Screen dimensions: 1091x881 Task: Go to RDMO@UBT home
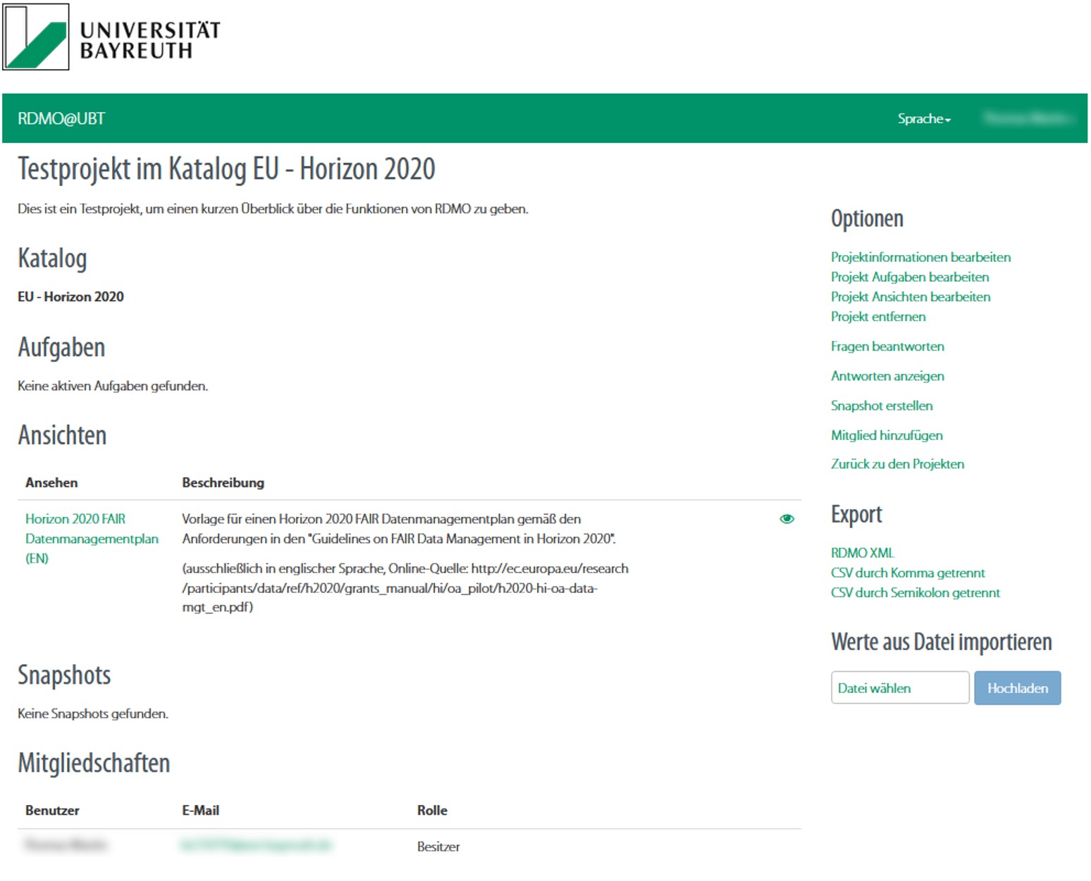coord(61,118)
